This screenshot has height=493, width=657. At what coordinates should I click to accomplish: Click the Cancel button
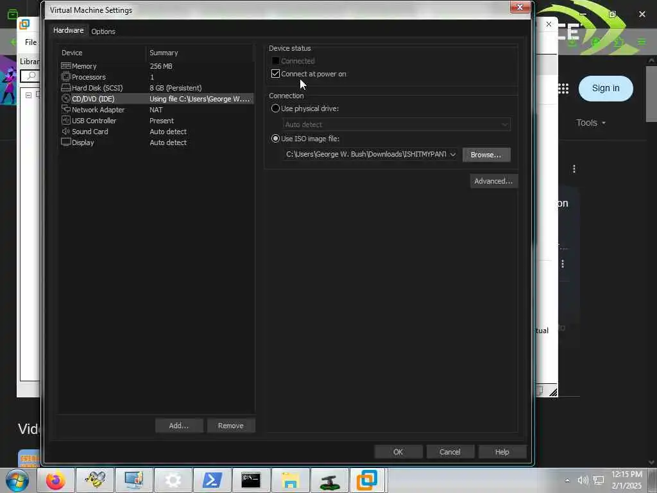[450, 452]
